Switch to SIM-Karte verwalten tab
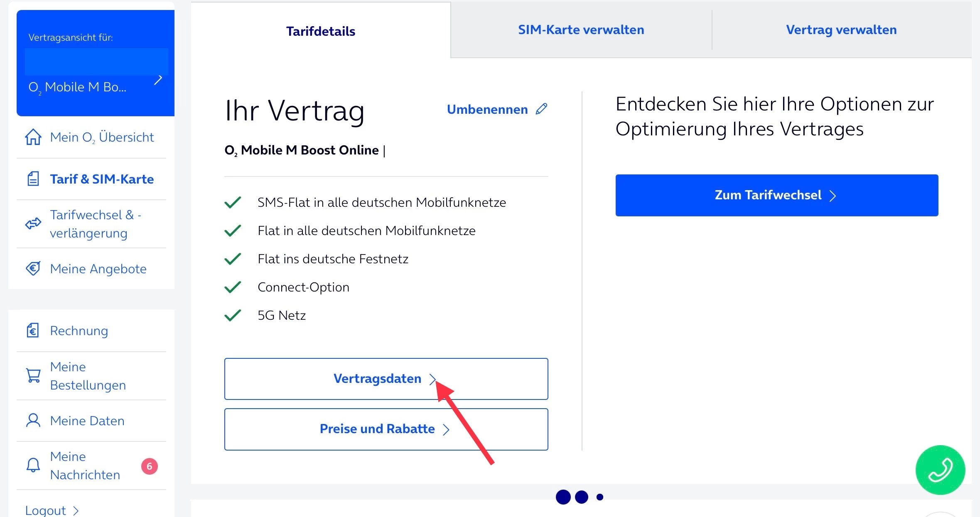 click(x=581, y=30)
